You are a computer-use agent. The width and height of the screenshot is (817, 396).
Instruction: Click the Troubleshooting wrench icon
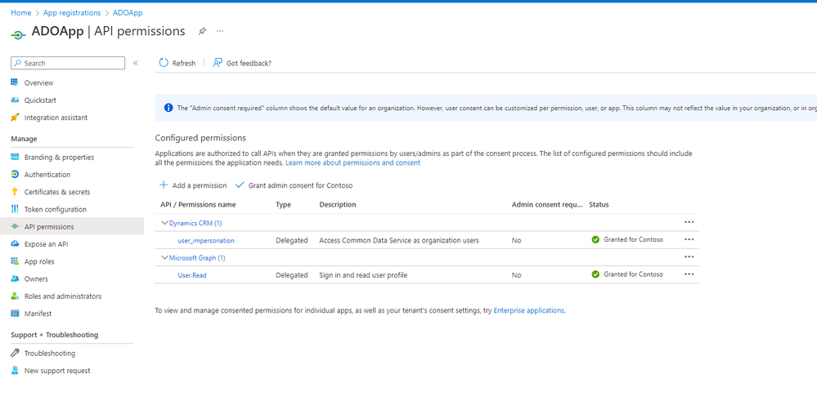15,354
